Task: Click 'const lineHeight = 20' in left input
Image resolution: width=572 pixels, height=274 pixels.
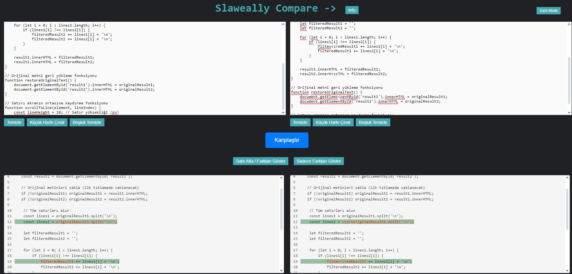Action: coord(66,112)
